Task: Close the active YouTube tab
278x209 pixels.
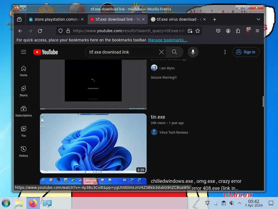Action: [x=143, y=19]
